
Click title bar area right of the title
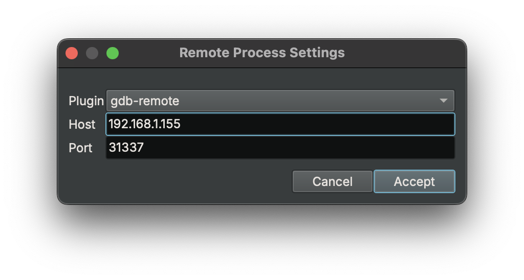point(404,53)
